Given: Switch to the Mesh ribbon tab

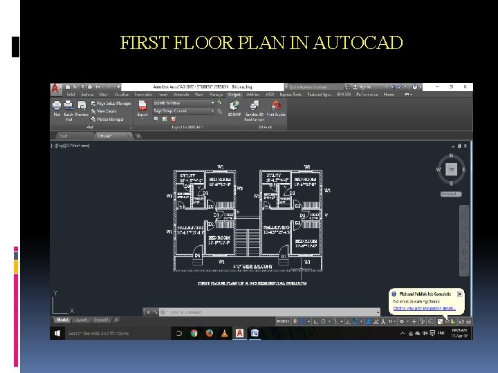Looking at the screenshot, I should 104,95.
